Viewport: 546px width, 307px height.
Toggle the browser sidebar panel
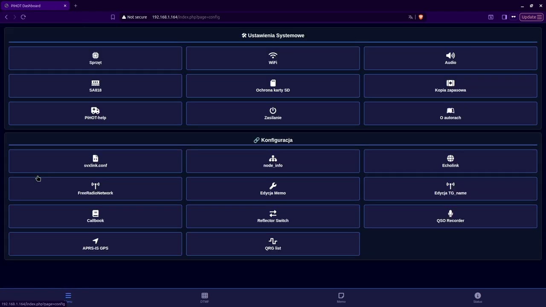click(504, 17)
